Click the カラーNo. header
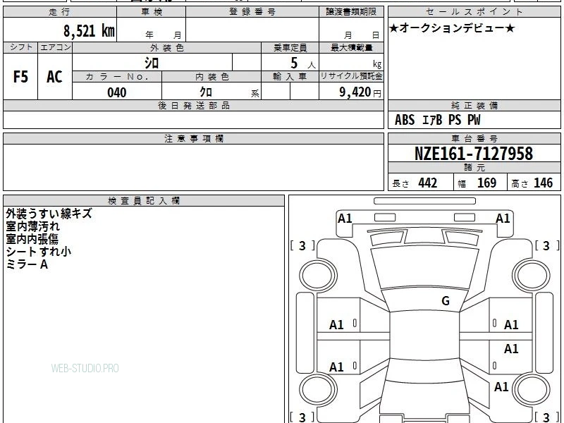This screenshot has width=564, height=423. [117, 77]
